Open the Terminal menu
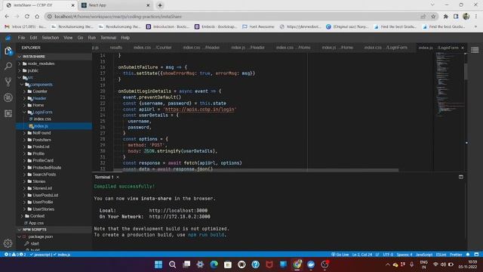The width and height of the screenshot is (483, 272). [x=108, y=38]
